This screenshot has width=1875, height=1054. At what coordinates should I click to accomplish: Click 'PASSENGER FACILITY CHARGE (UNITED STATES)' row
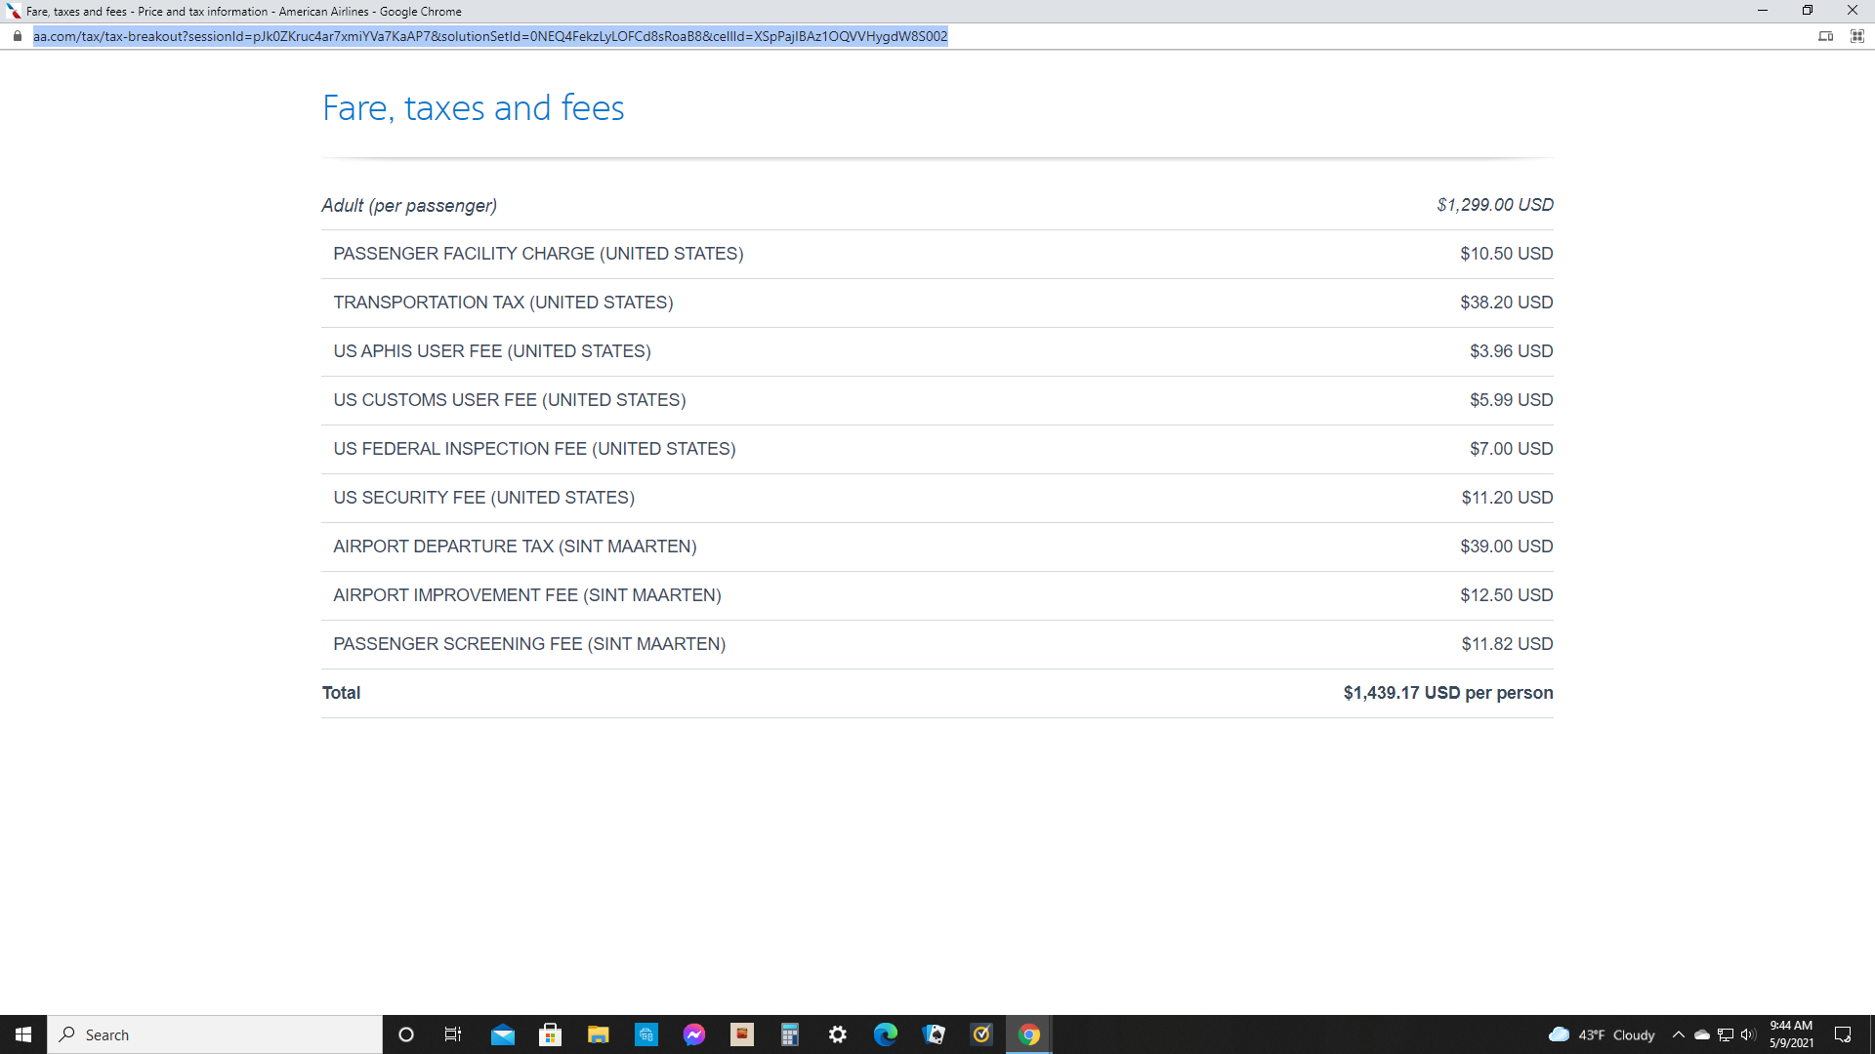[x=937, y=254]
